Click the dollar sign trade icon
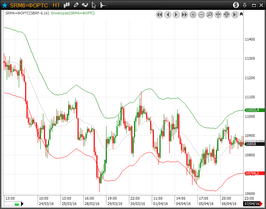266x209 pixels. [236, 5]
